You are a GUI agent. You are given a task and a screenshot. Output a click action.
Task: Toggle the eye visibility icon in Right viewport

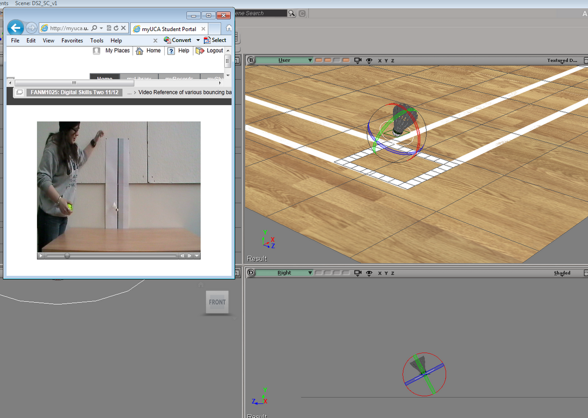point(369,272)
